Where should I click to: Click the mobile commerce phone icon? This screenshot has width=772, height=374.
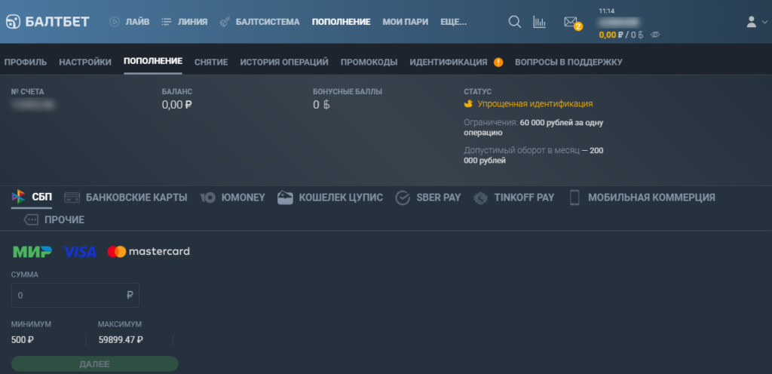(574, 198)
